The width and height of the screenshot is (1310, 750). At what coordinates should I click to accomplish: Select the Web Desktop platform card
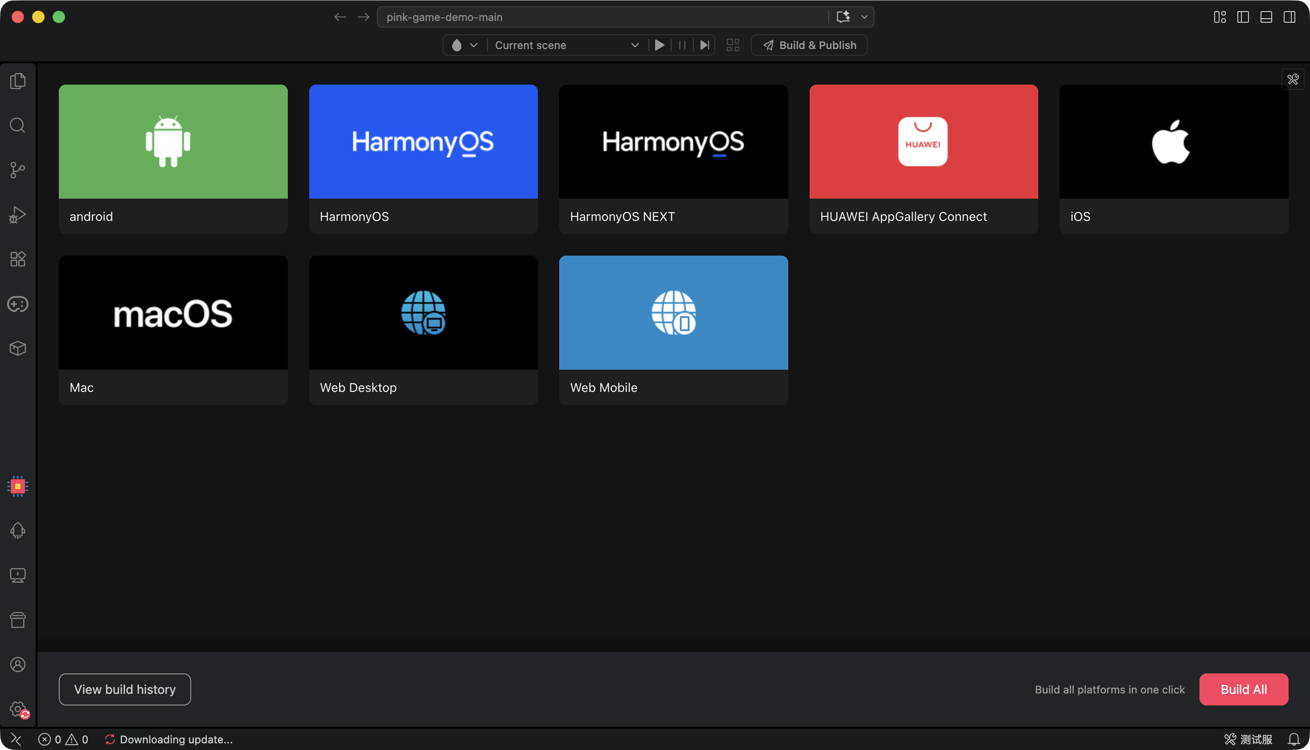coord(423,330)
